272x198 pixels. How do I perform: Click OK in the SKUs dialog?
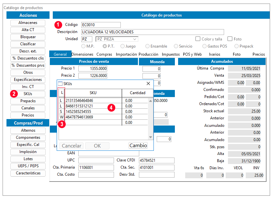pyautogui.click(x=97, y=146)
